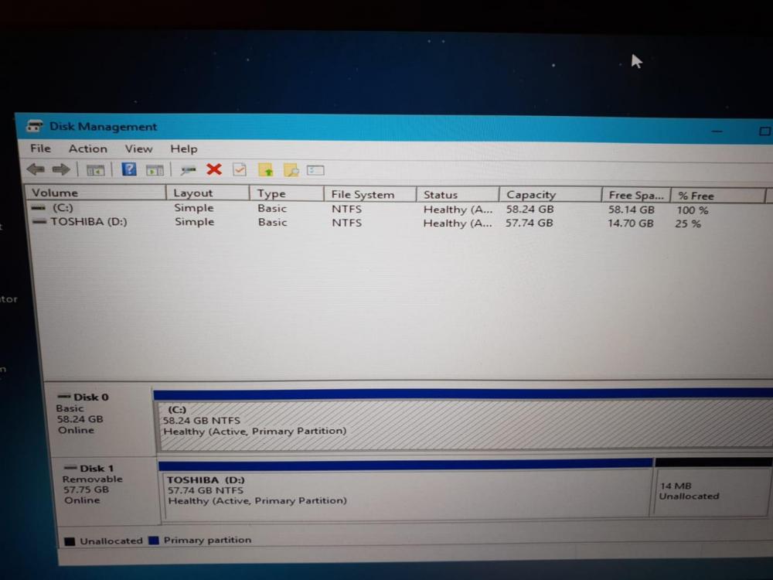Click the last toolbar settings-view icon

[315, 171]
